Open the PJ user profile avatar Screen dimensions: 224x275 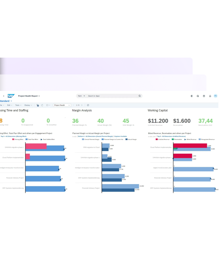pyautogui.click(x=215, y=96)
